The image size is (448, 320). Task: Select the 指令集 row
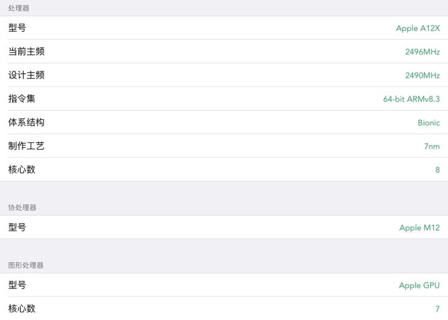[x=224, y=99]
